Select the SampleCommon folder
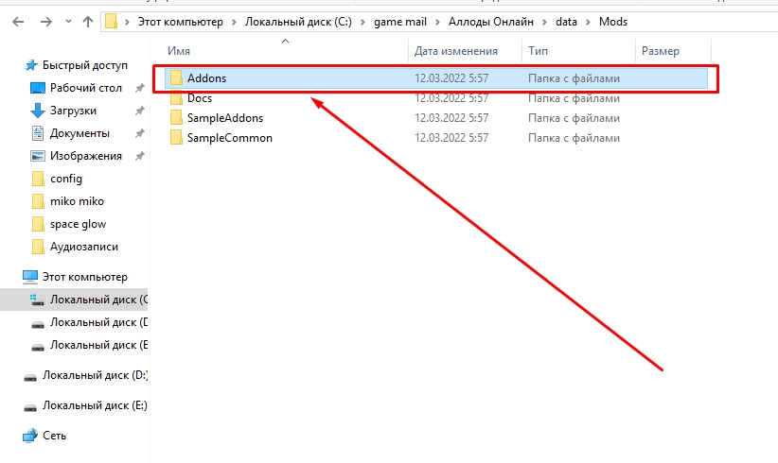The image size is (778, 463). [x=229, y=138]
